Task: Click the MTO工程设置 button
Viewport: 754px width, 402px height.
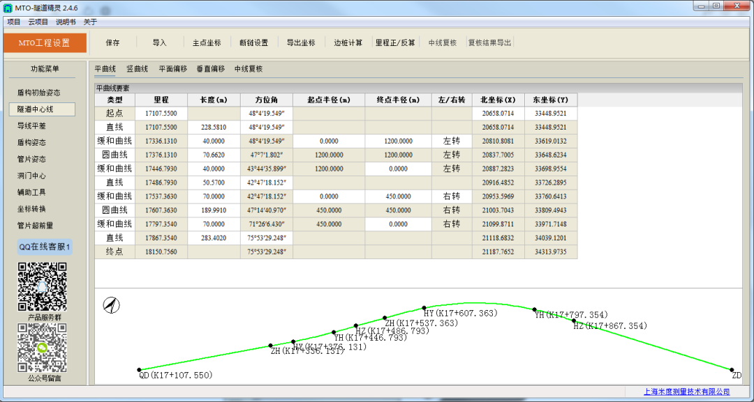Action: coord(45,42)
